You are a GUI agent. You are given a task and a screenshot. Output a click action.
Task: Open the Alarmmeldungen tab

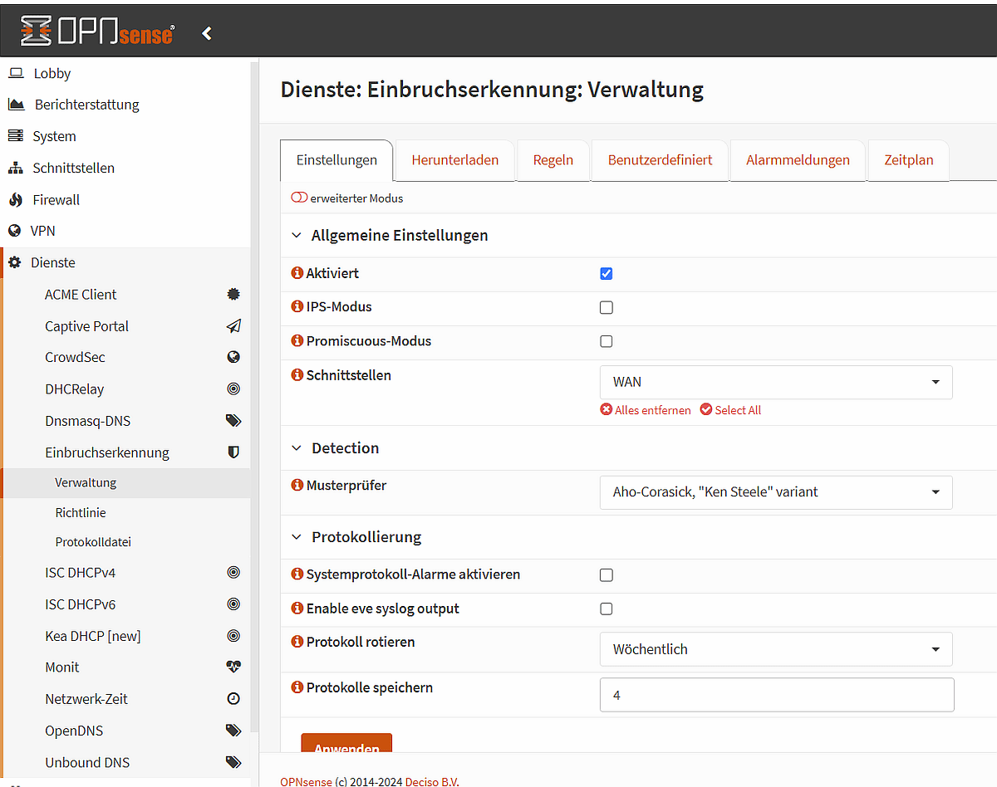coord(798,160)
